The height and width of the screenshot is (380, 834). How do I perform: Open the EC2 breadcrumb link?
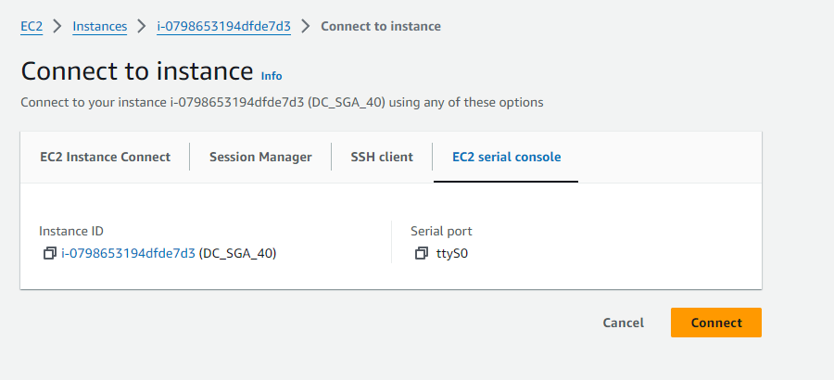(x=32, y=26)
